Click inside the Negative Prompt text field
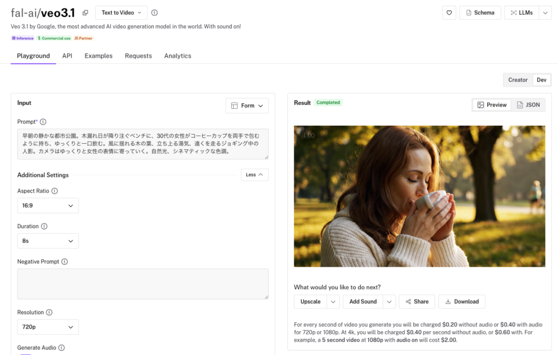This screenshot has height=355, width=558. [x=143, y=284]
